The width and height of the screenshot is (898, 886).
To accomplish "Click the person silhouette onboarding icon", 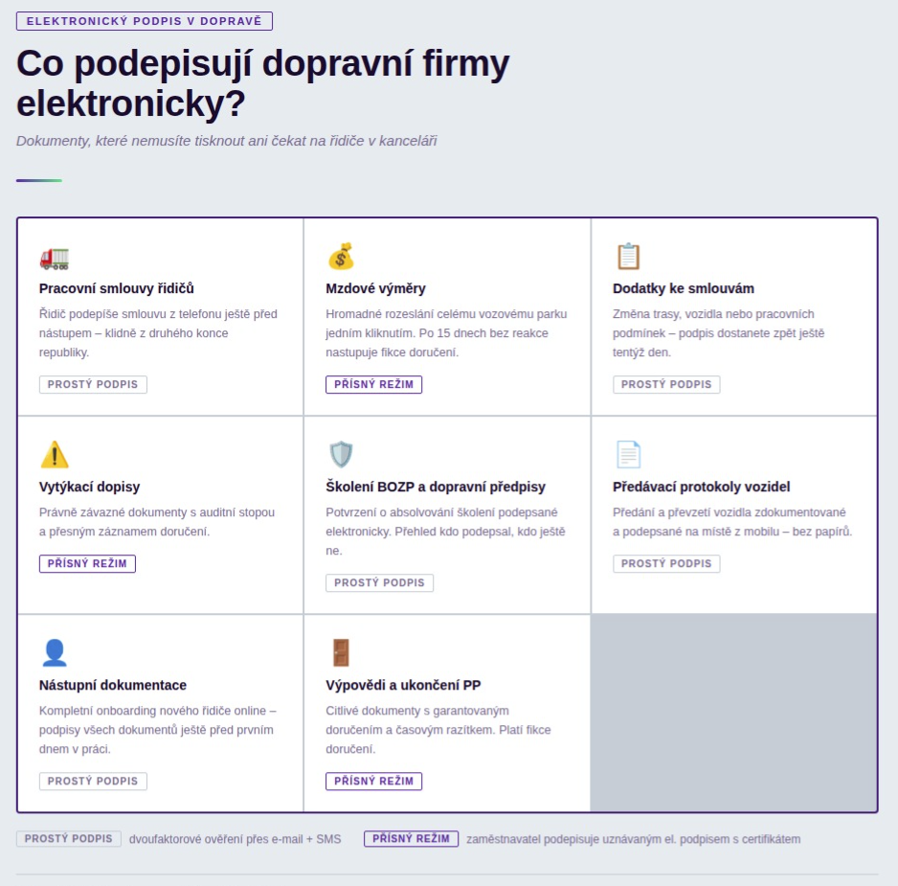I will [55, 653].
